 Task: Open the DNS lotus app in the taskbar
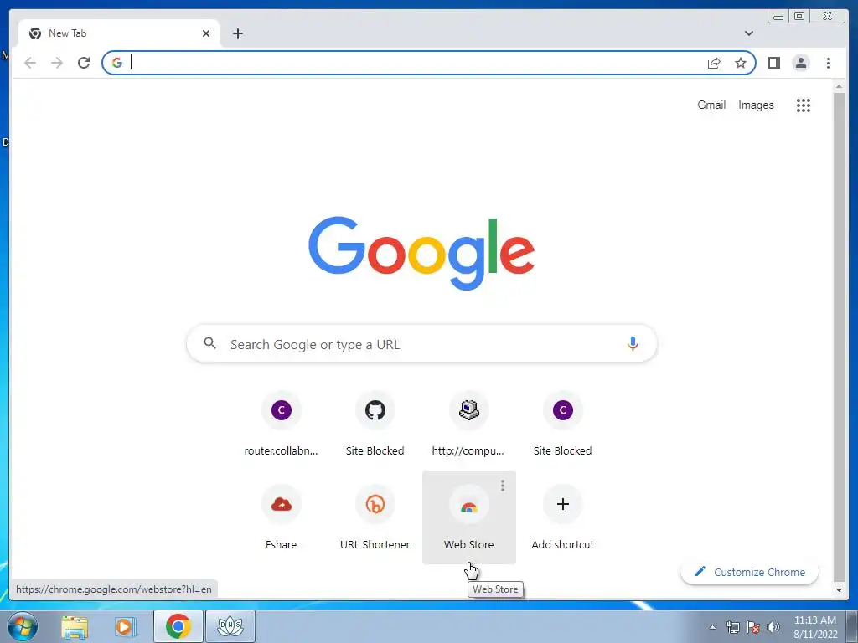230,626
